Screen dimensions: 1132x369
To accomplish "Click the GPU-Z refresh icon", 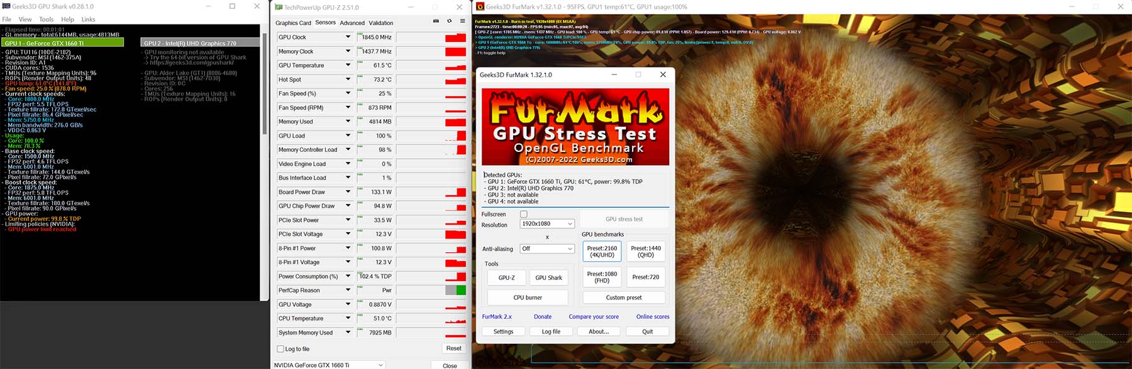I will pos(449,21).
